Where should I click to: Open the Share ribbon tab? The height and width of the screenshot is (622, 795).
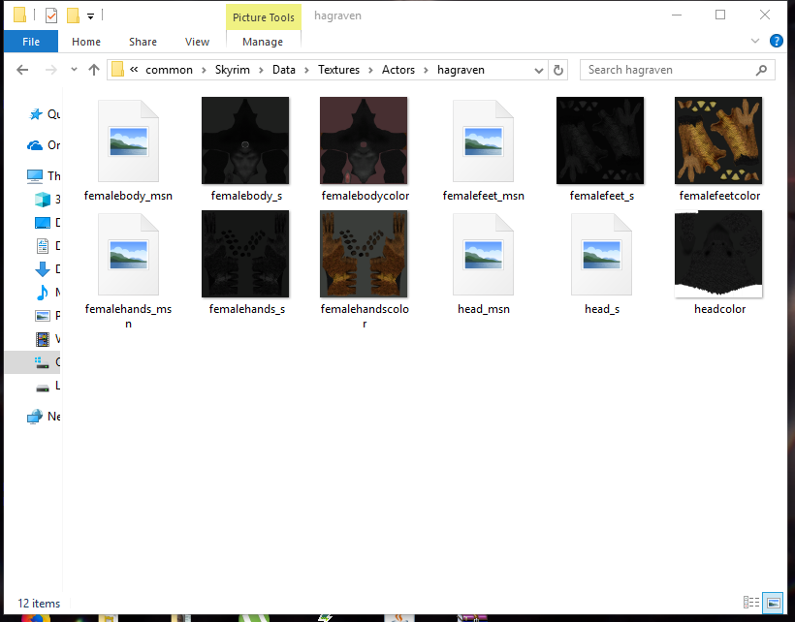click(x=143, y=42)
